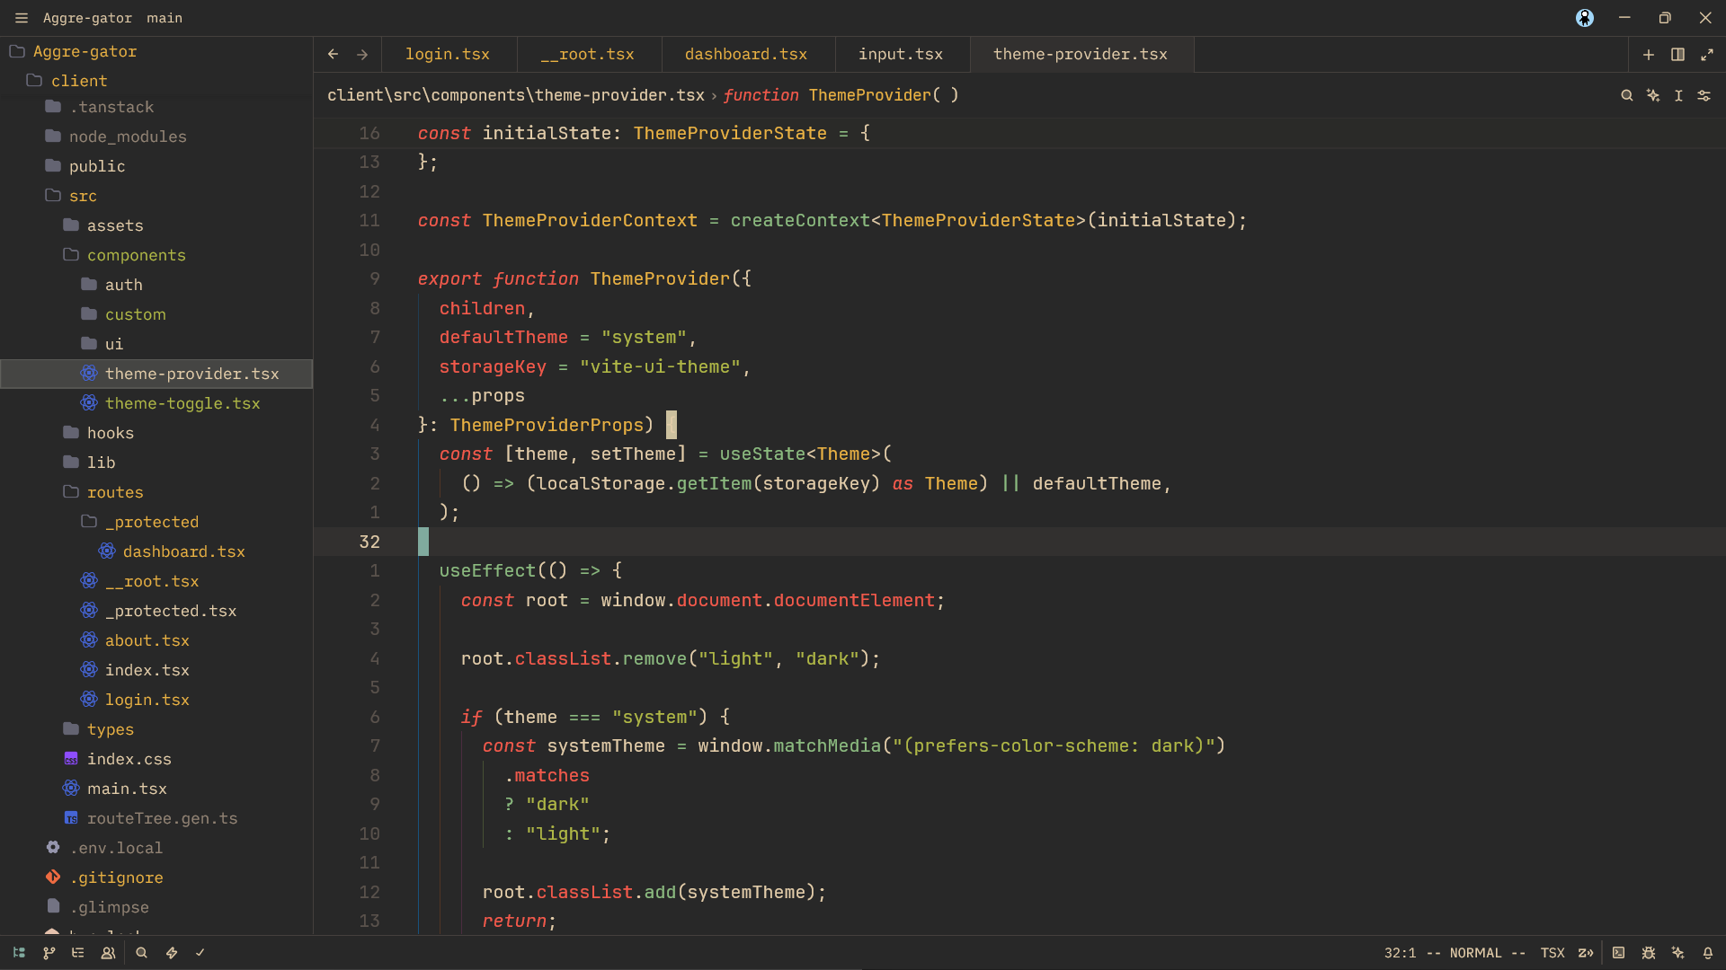Open the notifications bell icon
Image resolution: width=1726 pixels, height=970 pixels.
(1708, 953)
